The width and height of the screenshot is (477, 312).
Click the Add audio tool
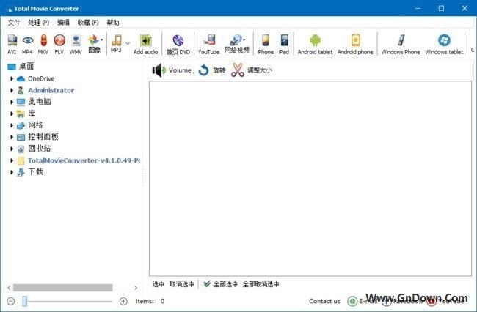146,45
